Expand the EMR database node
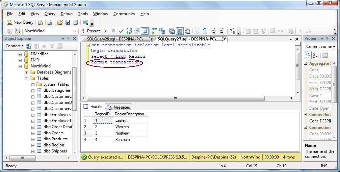The height and width of the screenshot is (172, 340). point(20,60)
